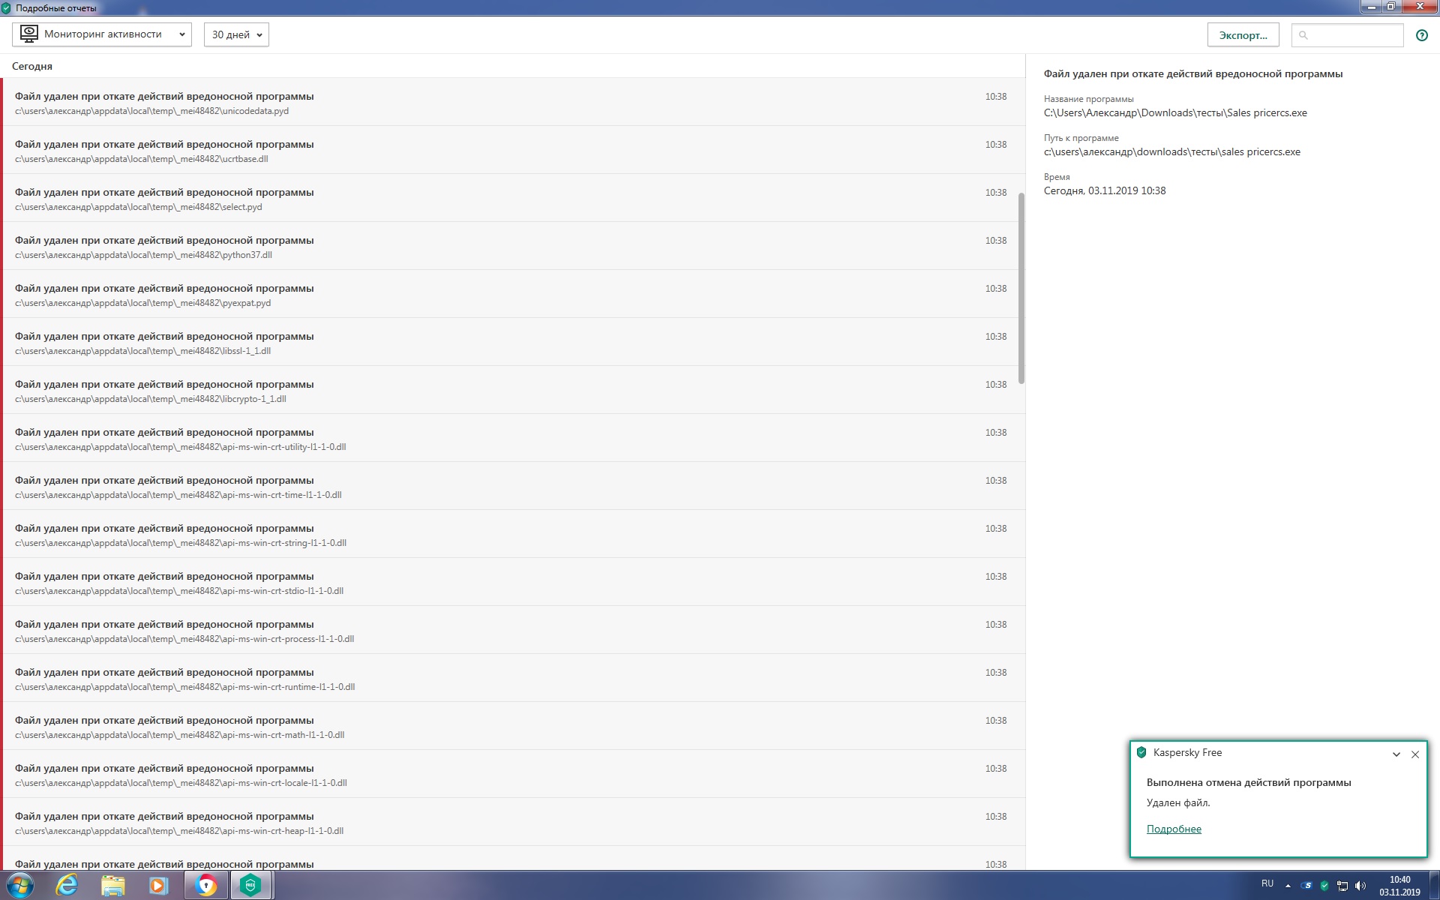1440x900 pixels.
Task: Click the Kaspersky shield icon in taskbar
Action: coord(250,885)
